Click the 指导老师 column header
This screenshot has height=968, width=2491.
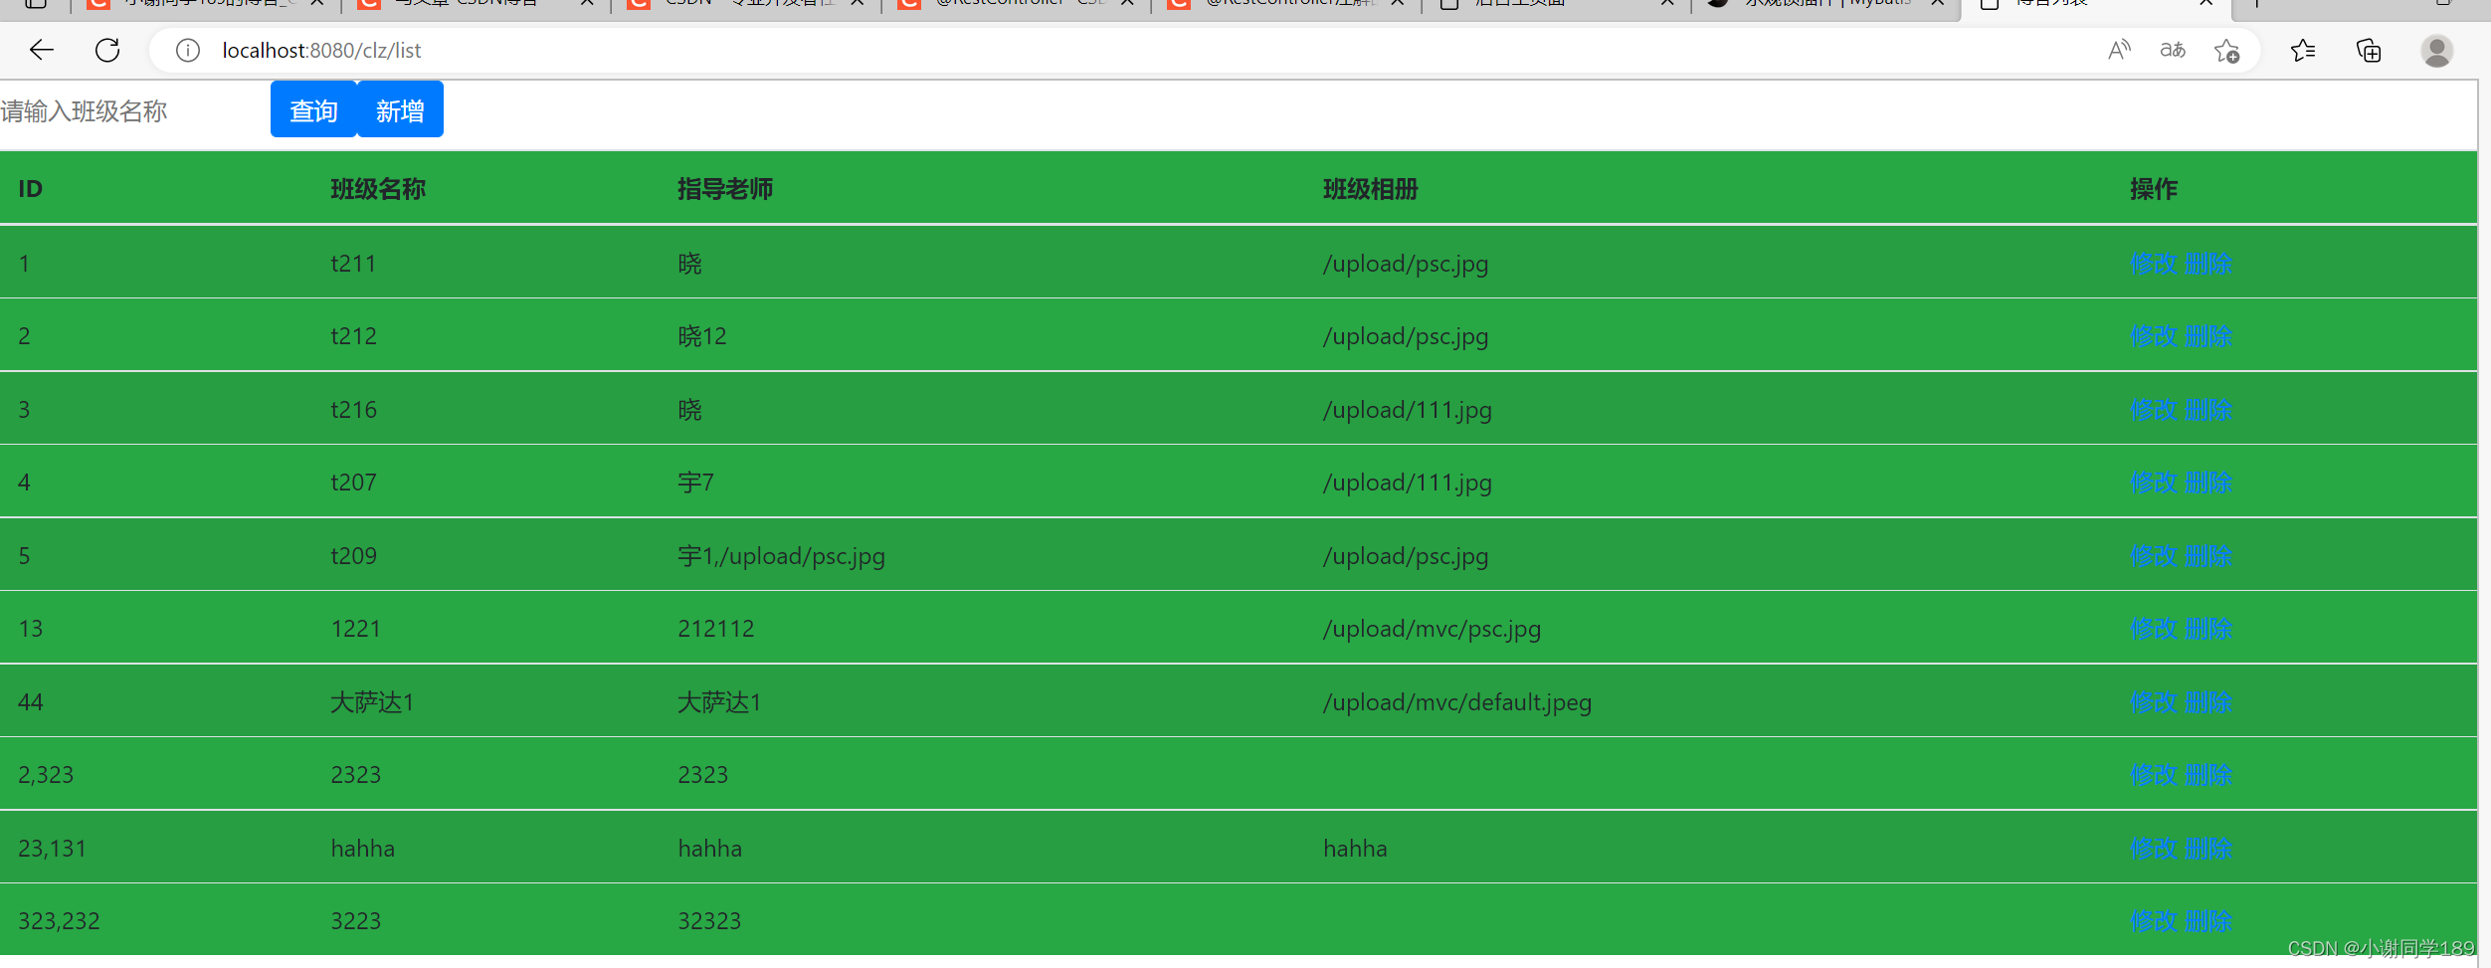click(725, 189)
